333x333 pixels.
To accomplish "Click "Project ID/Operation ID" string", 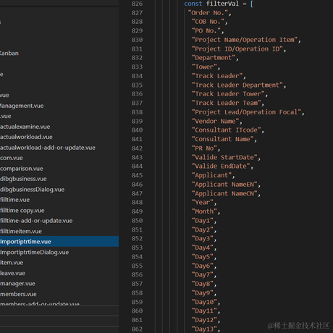I will [237, 49].
